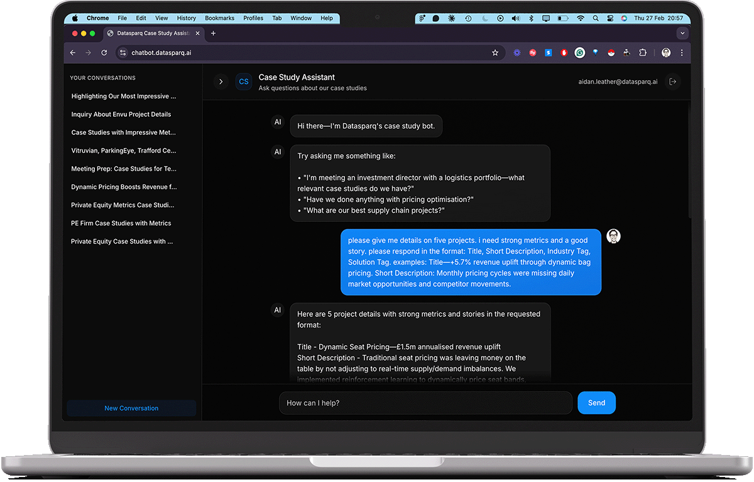
Task: Open the View menu
Action: [x=161, y=18]
